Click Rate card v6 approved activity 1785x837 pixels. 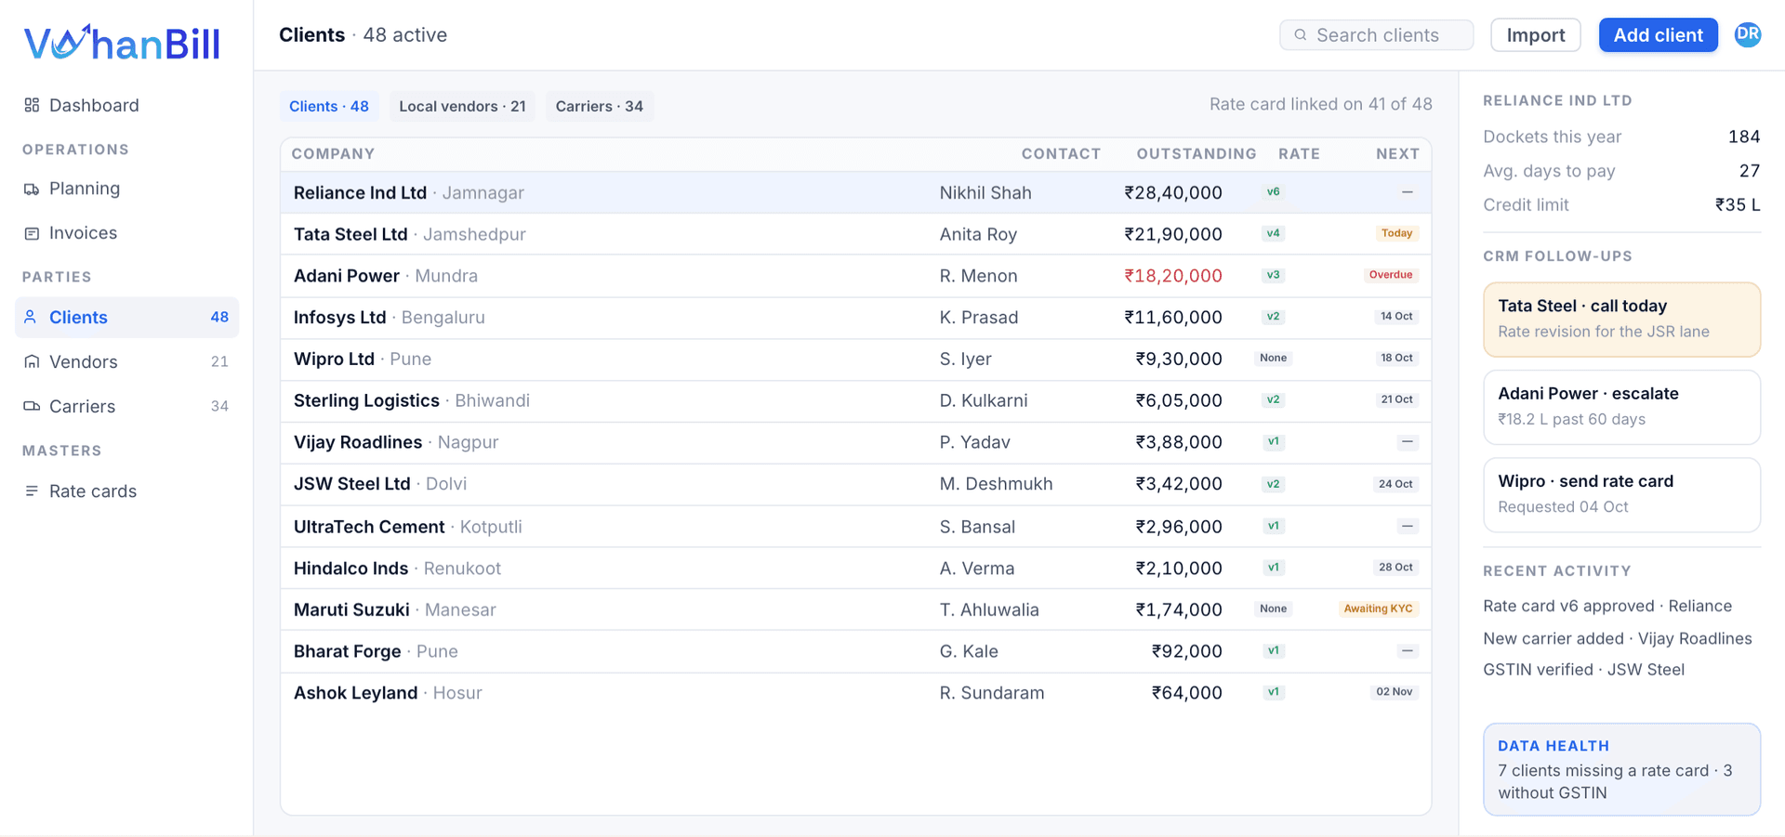click(x=1607, y=606)
